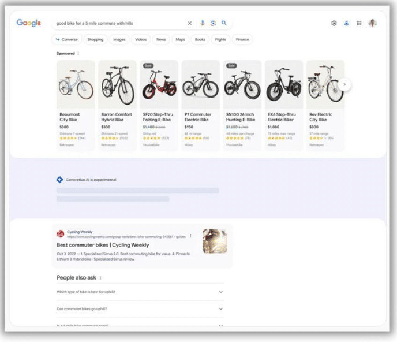Click the star rating of Beaumont City Bike
Screen dimensions: 397x342
click(x=68, y=138)
